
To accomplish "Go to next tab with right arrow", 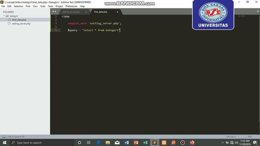I will tap(56, 11).
